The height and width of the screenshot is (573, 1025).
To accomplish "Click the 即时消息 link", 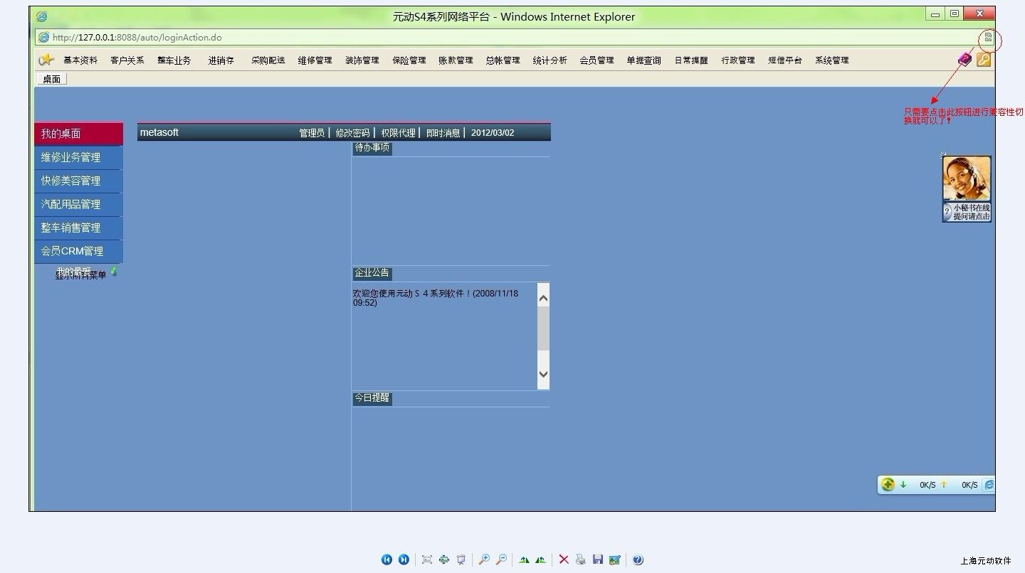I will tap(443, 133).
